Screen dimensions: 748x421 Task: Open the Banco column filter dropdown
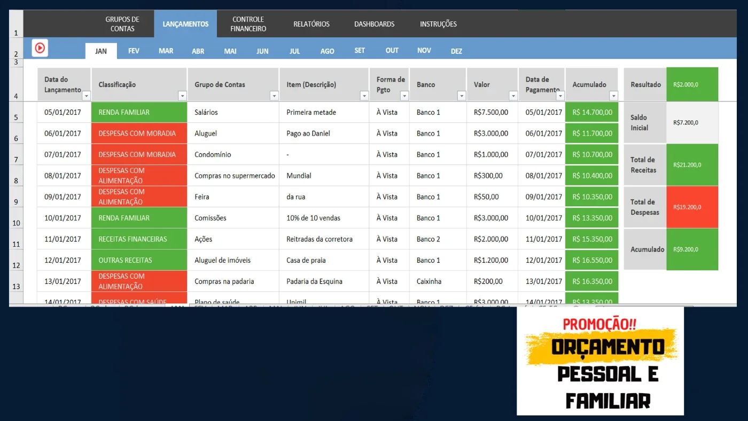click(462, 96)
